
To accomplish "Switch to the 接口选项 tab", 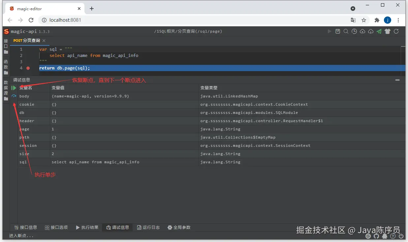I will click(x=56, y=228).
